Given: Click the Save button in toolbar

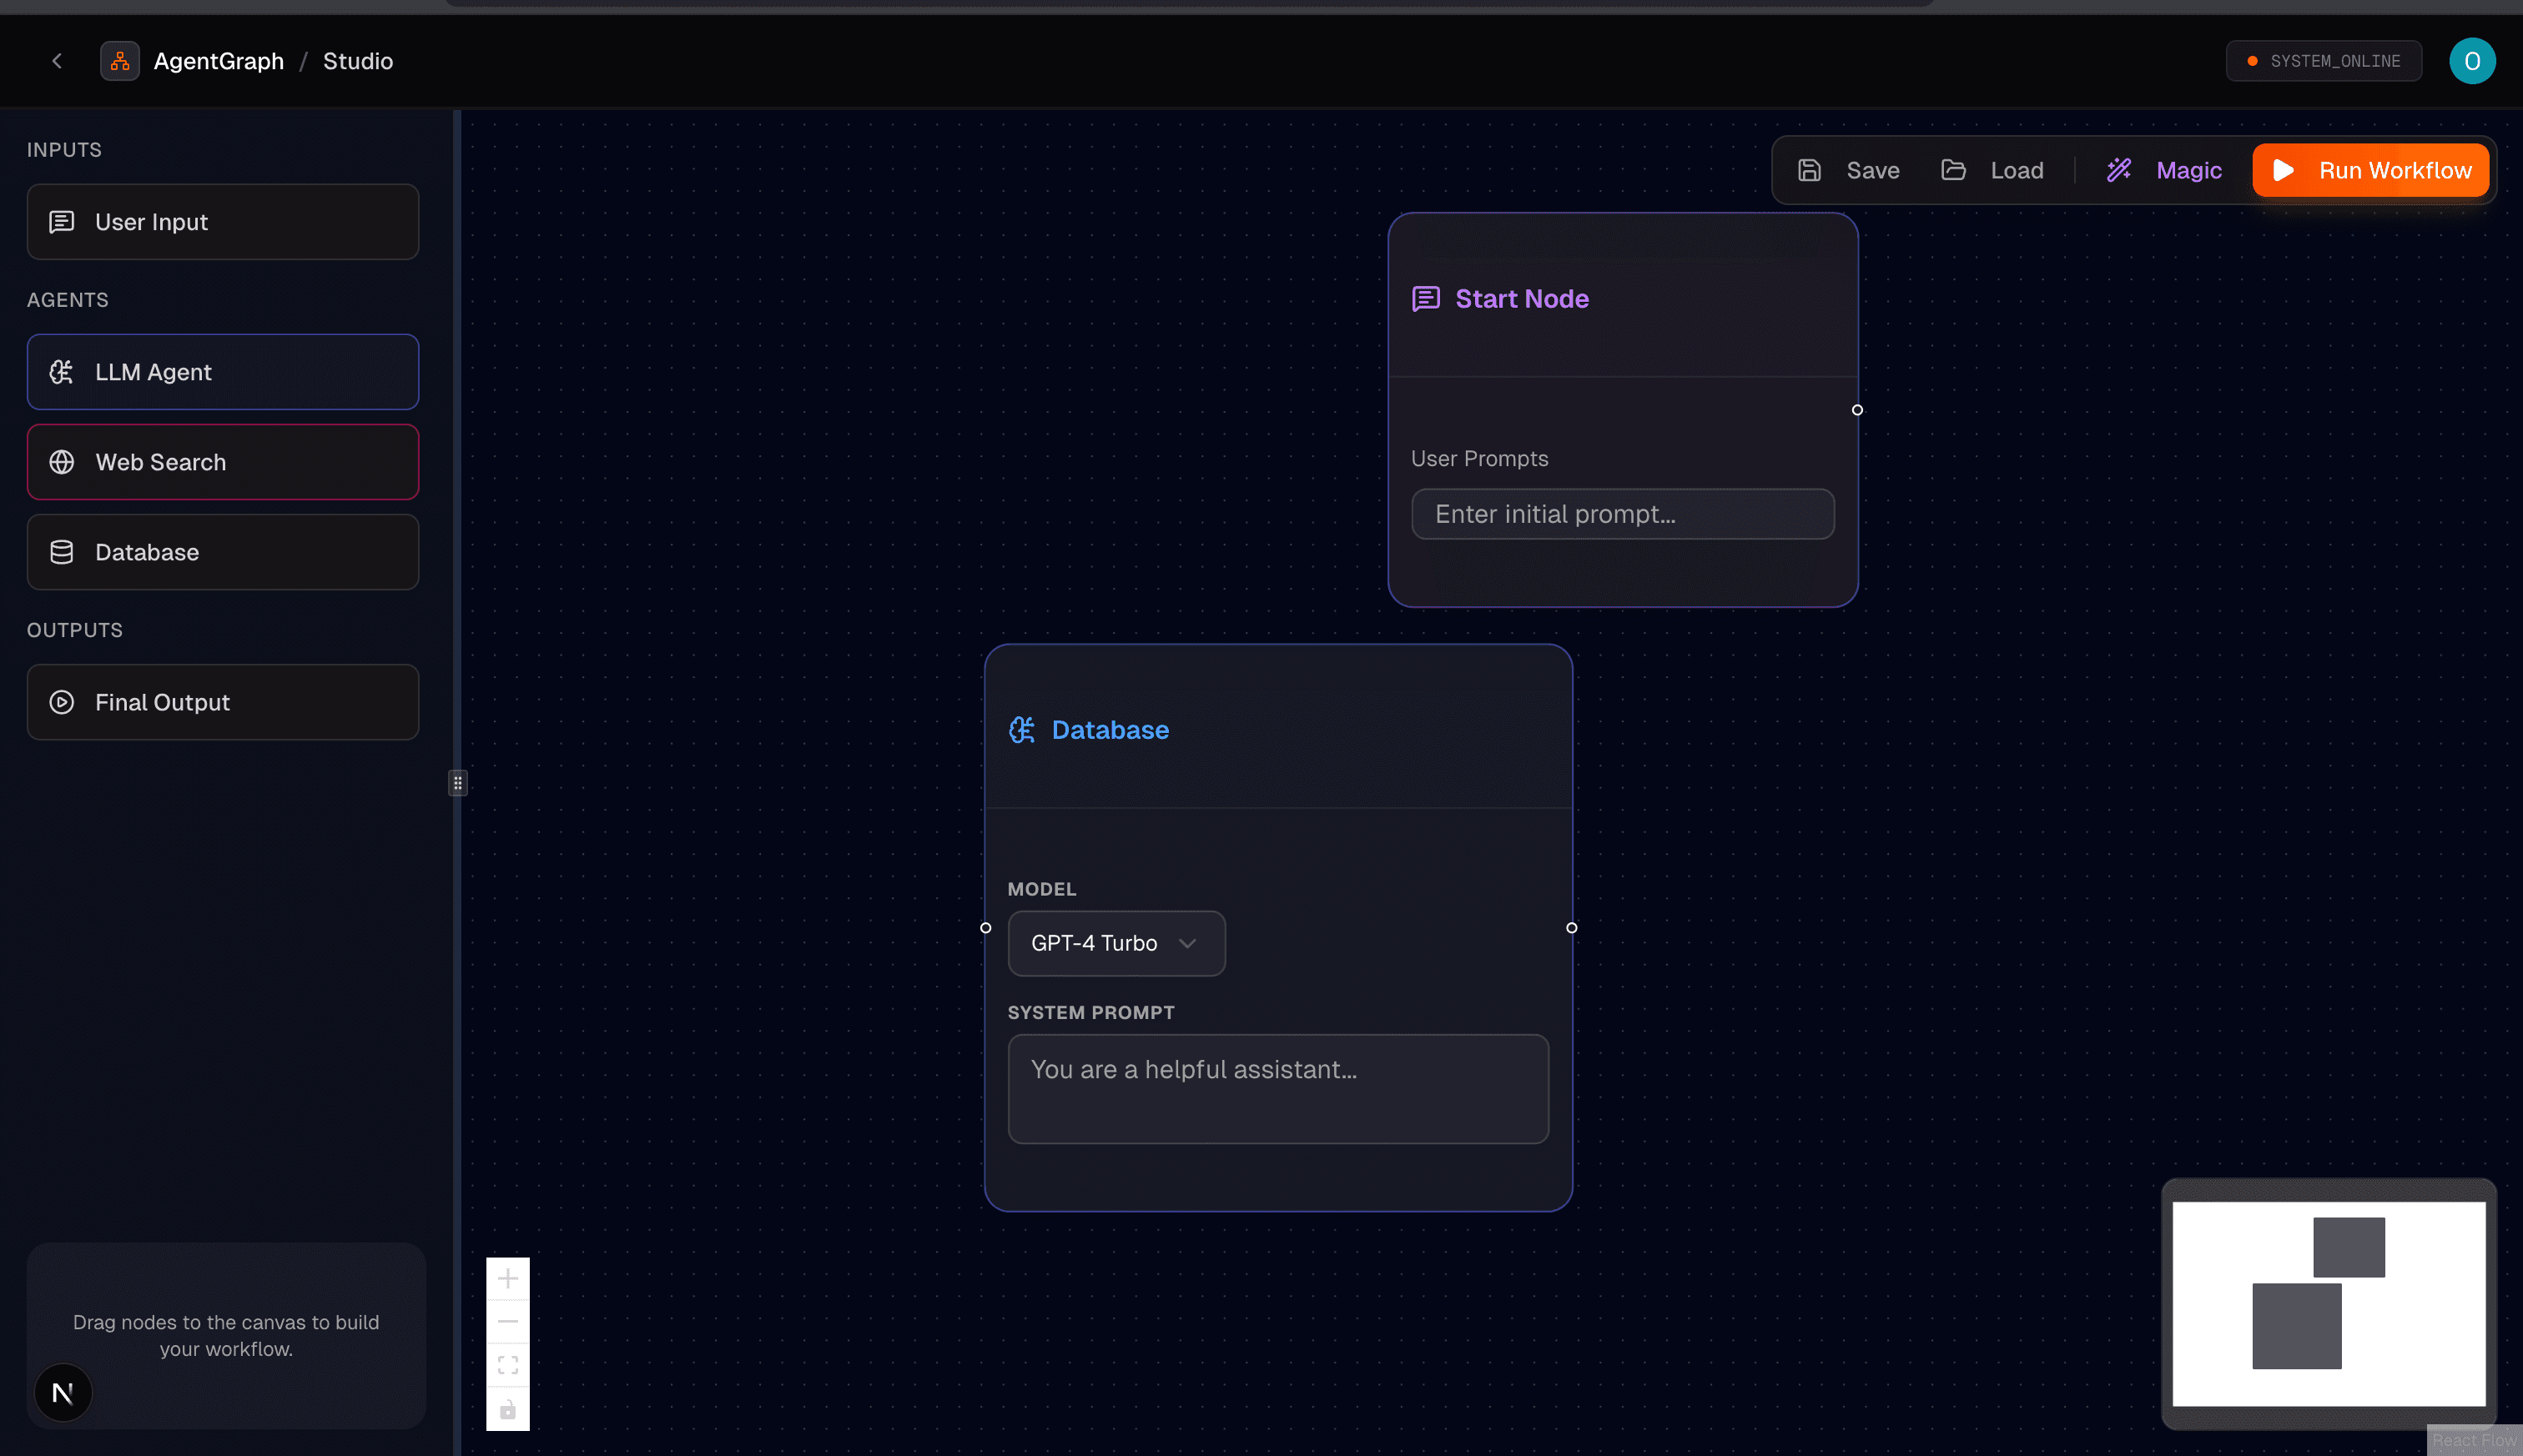Looking at the screenshot, I should (x=1849, y=170).
